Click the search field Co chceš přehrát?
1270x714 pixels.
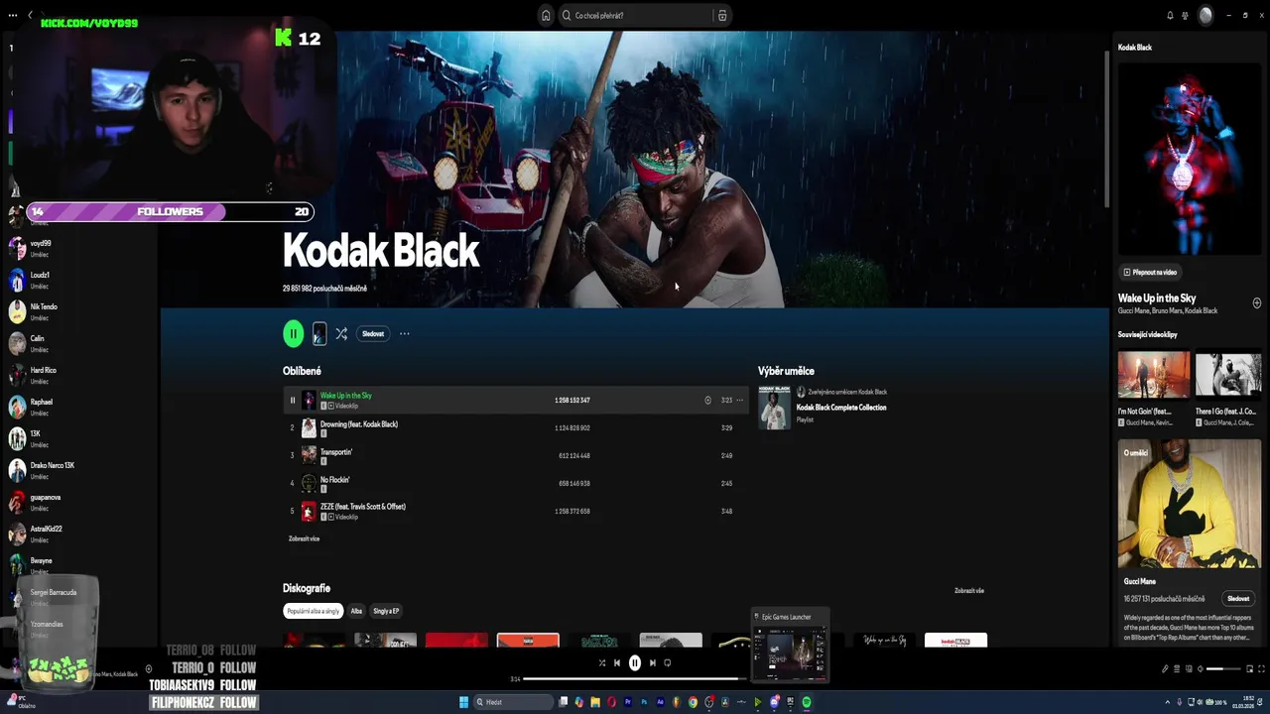(635, 15)
